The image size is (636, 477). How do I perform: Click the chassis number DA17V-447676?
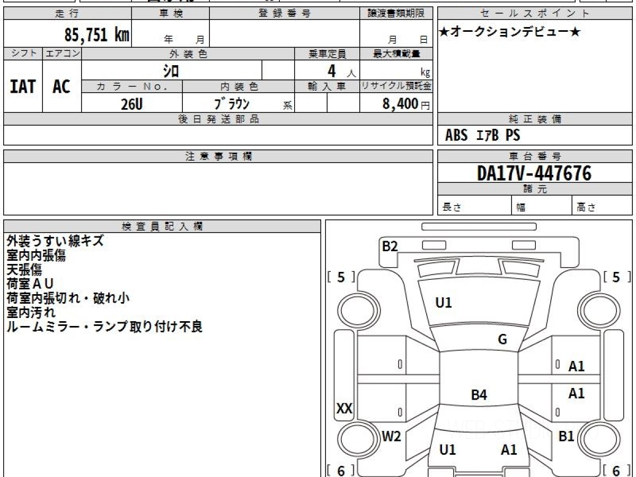point(535,172)
